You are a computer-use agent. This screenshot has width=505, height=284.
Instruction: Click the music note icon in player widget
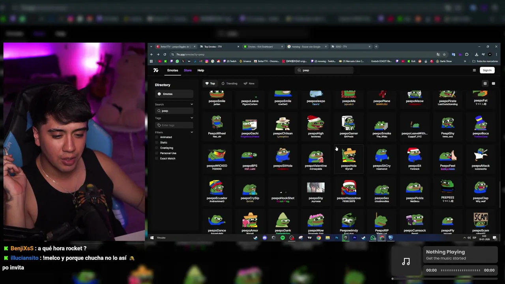tap(406, 262)
